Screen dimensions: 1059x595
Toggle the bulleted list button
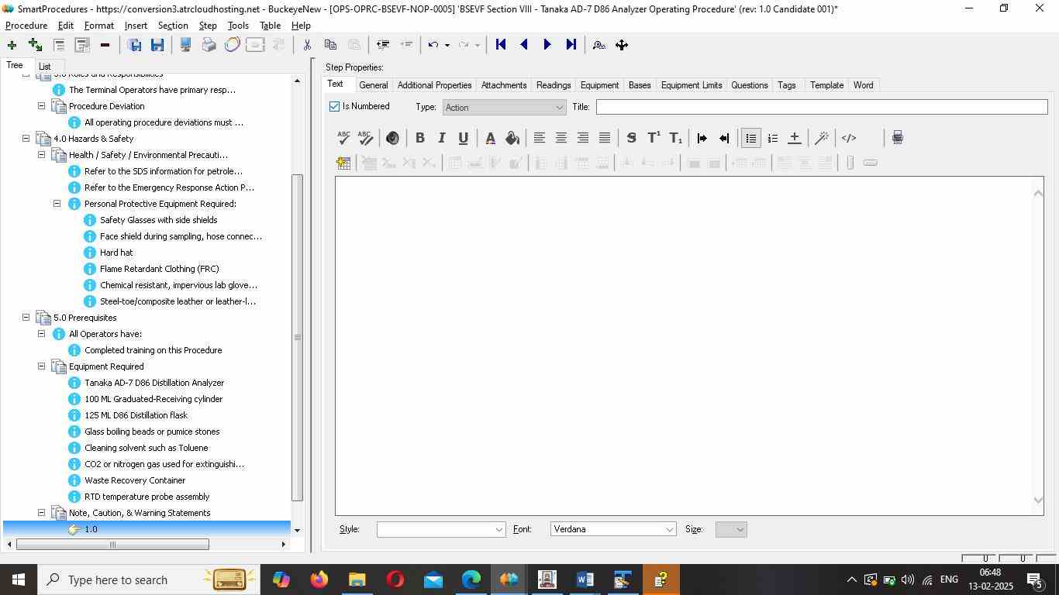(750, 138)
